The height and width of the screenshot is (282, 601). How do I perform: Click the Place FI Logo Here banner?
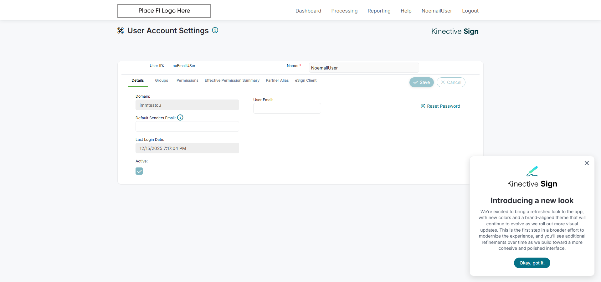coord(164,11)
